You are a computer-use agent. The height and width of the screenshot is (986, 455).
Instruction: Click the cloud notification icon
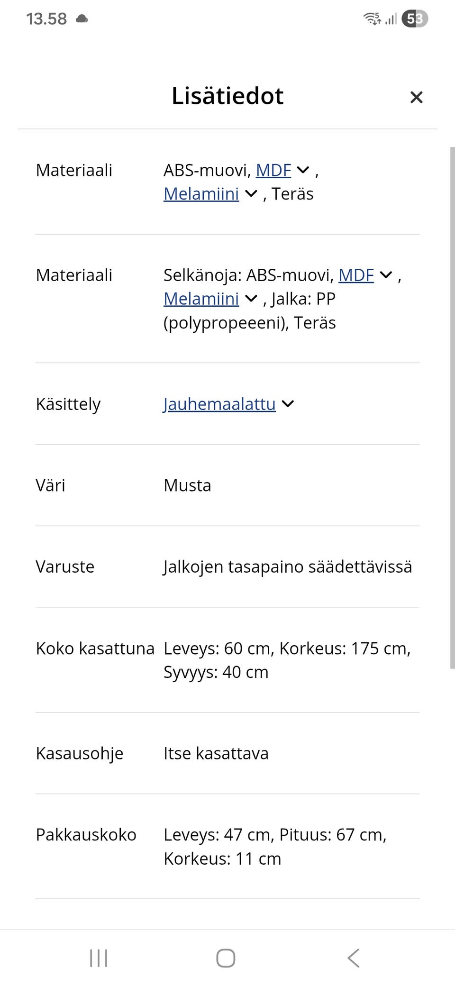point(82,19)
